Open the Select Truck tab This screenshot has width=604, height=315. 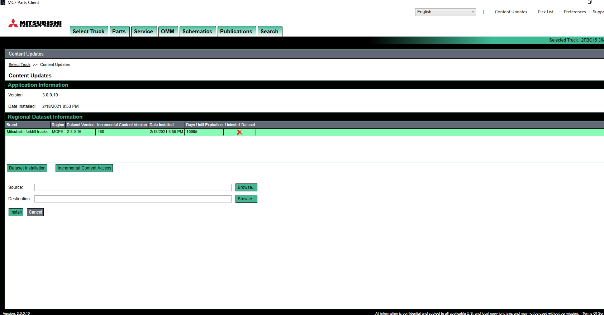pyautogui.click(x=89, y=32)
